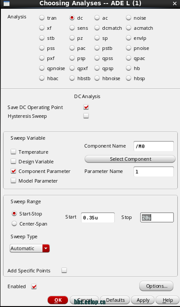This screenshot has height=307, width=180.
Task: Choose qpnoise analysis
Action: [42, 68]
